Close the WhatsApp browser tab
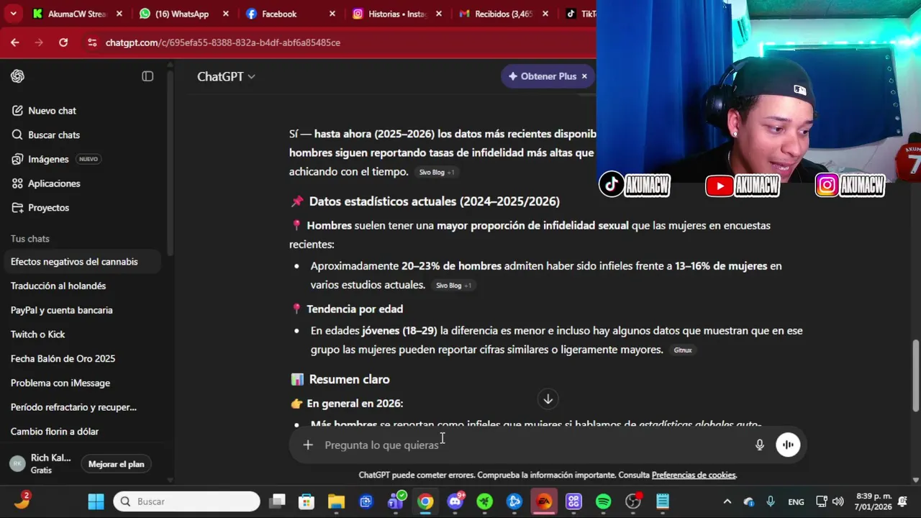 click(x=226, y=14)
